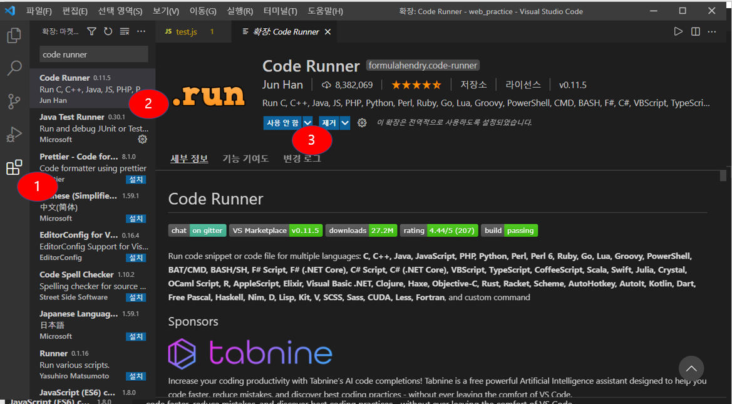Click the v0.11.5 version label in header

(x=573, y=85)
